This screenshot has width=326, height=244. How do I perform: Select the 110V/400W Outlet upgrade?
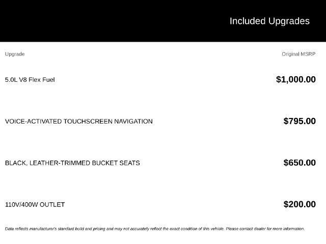[x=35, y=205]
